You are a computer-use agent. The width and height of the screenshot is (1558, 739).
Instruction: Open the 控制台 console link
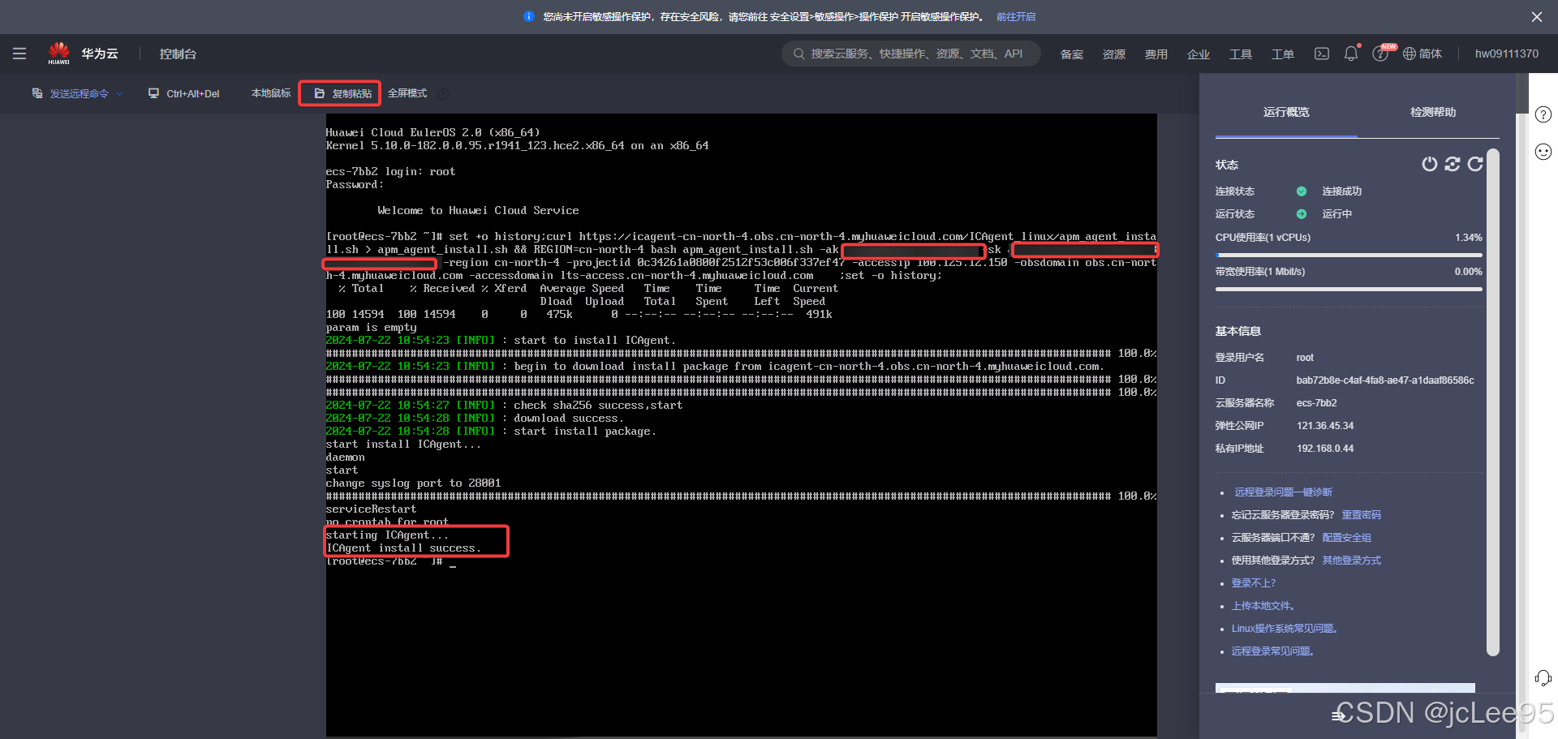(178, 54)
